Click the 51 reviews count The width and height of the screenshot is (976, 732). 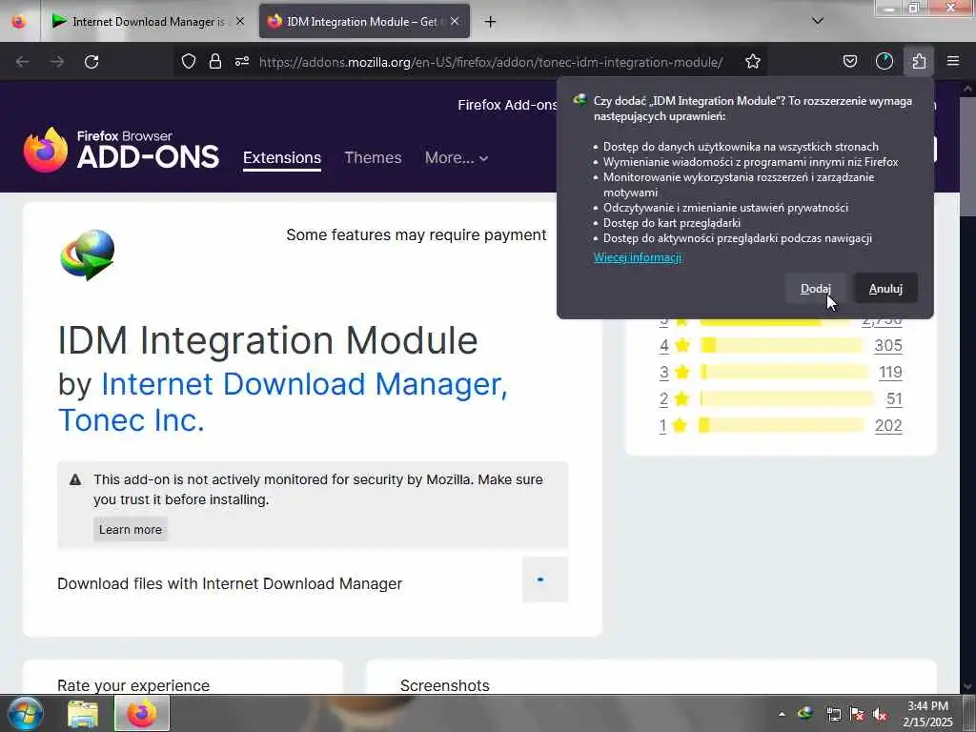pyautogui.click(x=894, y=399)
